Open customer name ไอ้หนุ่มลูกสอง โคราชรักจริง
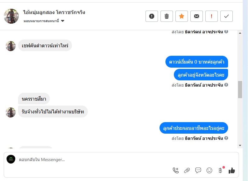Image resolution: width=248 pixels, height=181 pixels. (x=54, y=12)
